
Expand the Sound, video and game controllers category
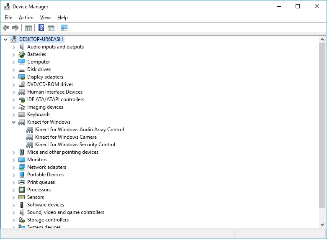point(13,212)
